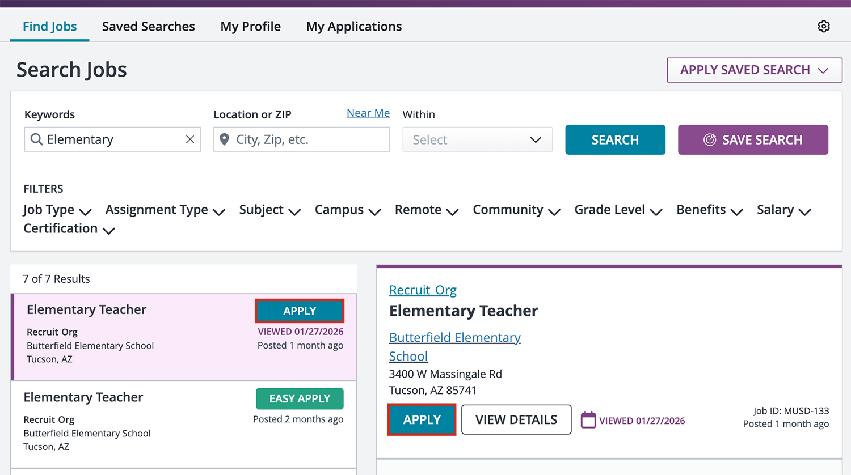Expand the Certification filter
The height and width of the screenshot is (475, 851).
click(68, 228)
